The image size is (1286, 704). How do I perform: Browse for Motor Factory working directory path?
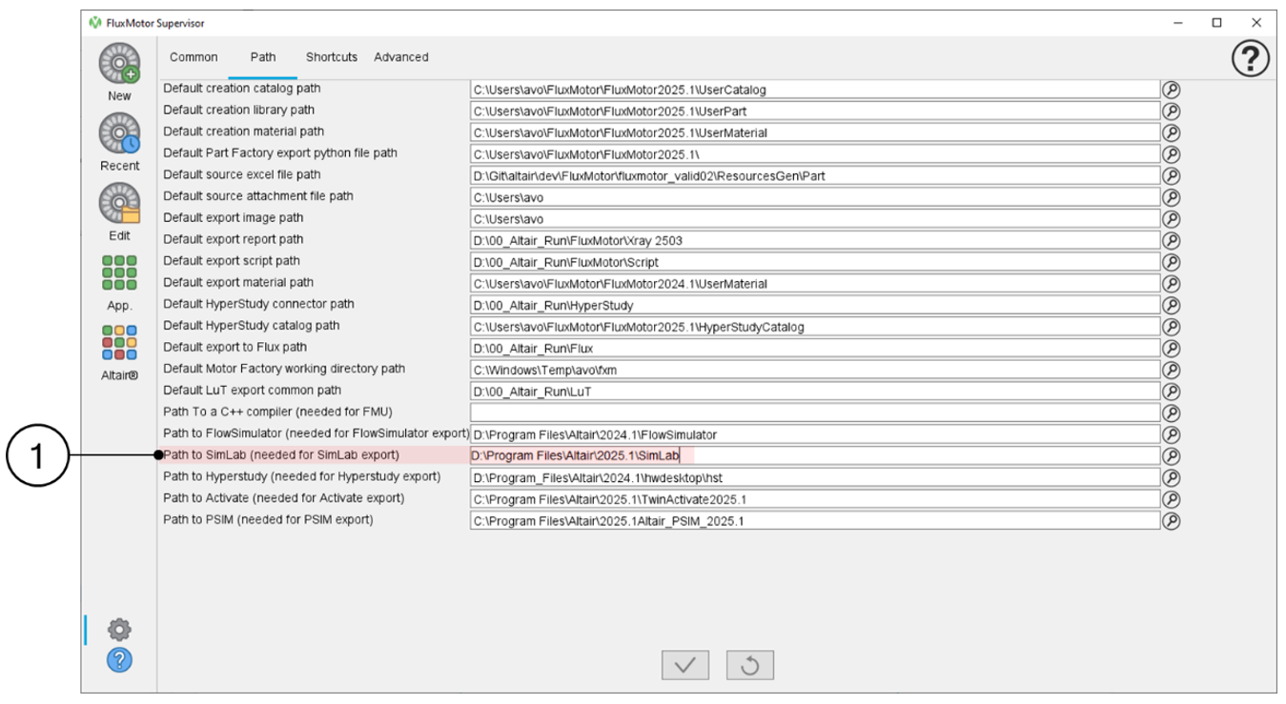tap(1172, 370)
